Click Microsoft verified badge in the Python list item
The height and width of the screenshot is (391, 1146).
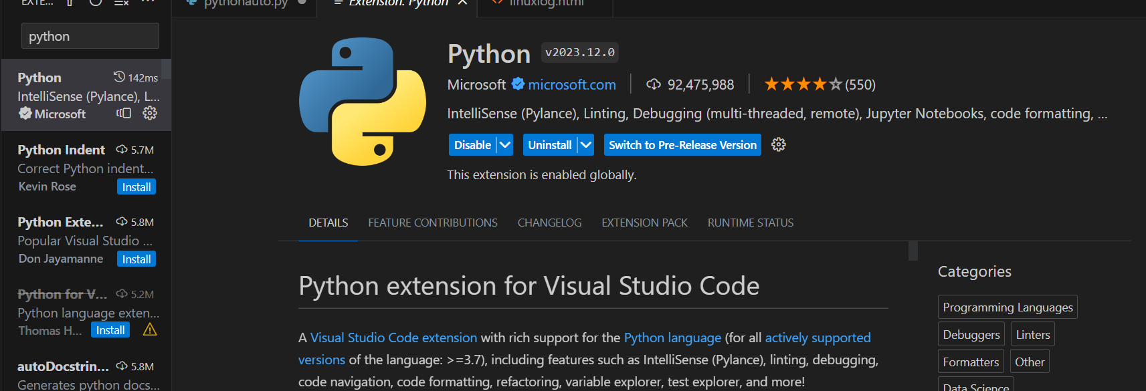pos(25,114)
